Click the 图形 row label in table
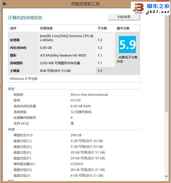The height and width of the screenshot is (183, 171). [x=13, y=55]
